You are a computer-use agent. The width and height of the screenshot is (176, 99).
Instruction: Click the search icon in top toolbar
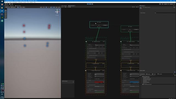162,4
